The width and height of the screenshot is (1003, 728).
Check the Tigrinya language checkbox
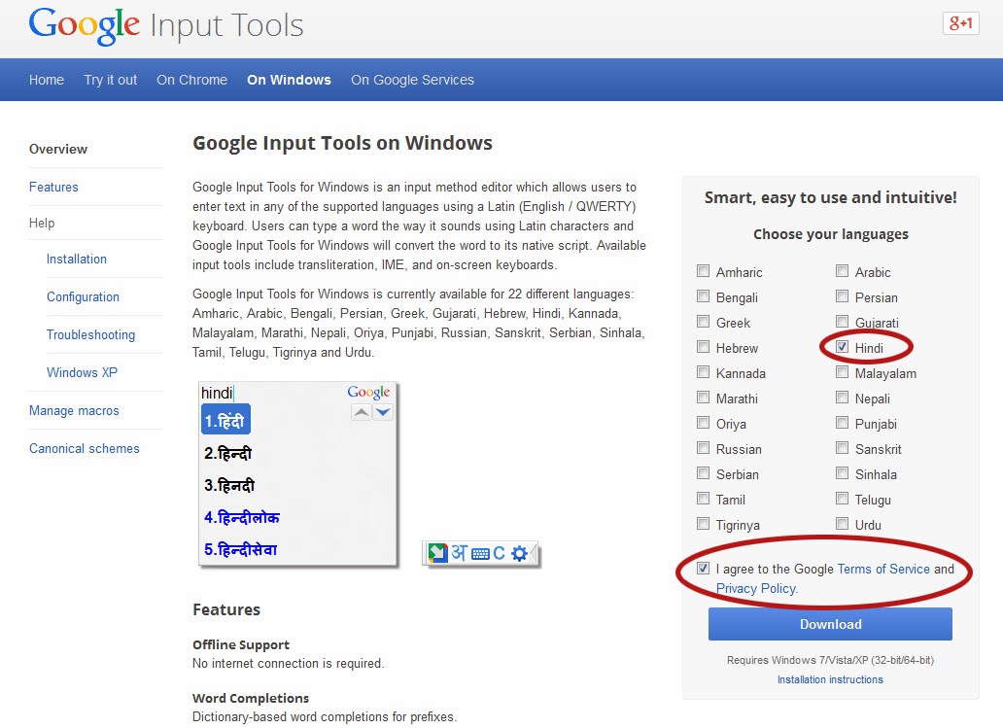click(x=703, y=524)
